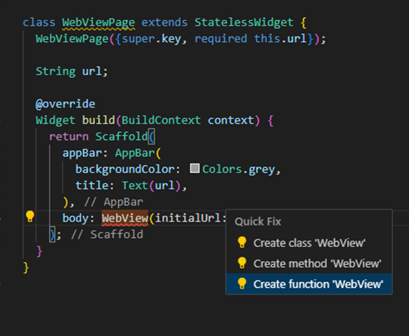Open the grey color swatch before Colors.grey
Viewport: 409px width, 336px height.
click(x=195, y=168)
